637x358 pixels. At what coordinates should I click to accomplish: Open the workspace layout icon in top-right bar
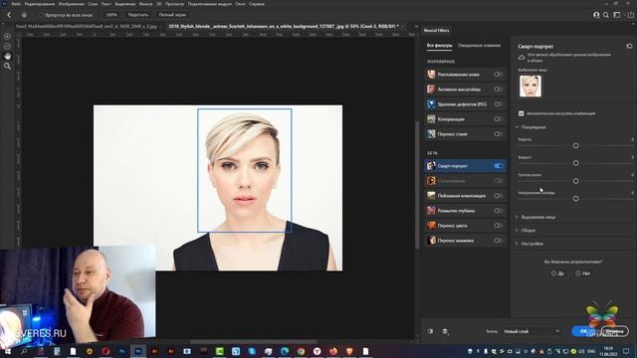(617, 15)
